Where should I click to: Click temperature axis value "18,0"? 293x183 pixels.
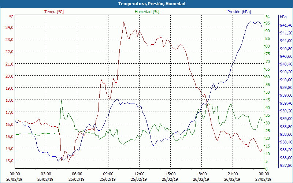point(10,100)
